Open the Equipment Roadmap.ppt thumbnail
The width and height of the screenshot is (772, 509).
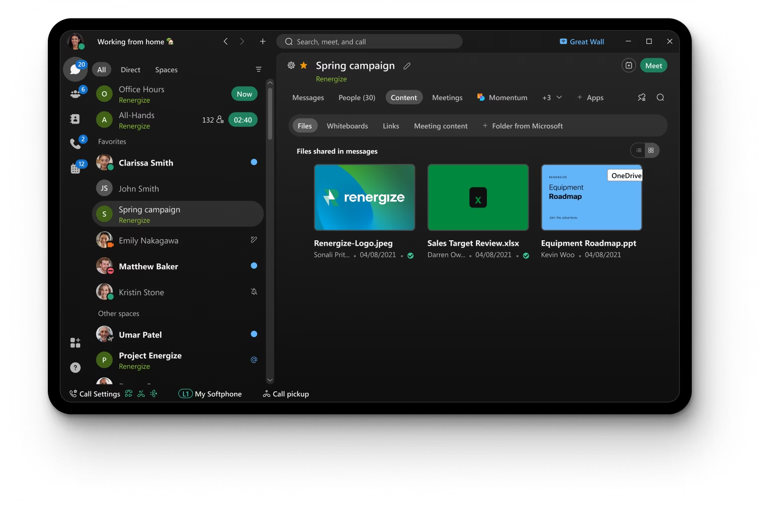592,197
